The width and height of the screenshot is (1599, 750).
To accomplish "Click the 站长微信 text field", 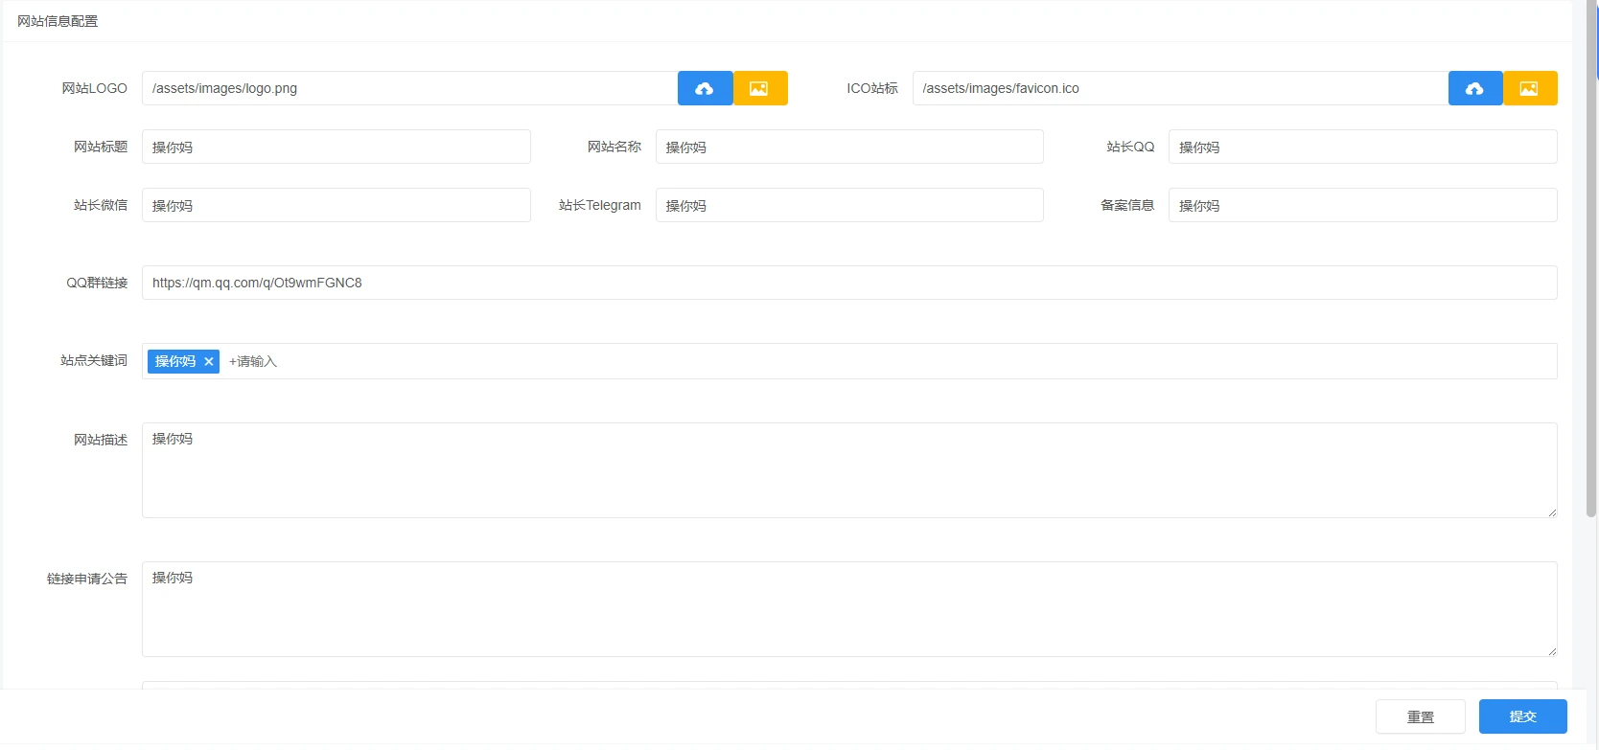I will click(x=336, y=205).
